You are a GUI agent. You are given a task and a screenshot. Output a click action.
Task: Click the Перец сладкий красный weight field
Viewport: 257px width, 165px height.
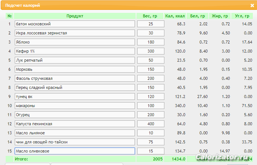150,87
